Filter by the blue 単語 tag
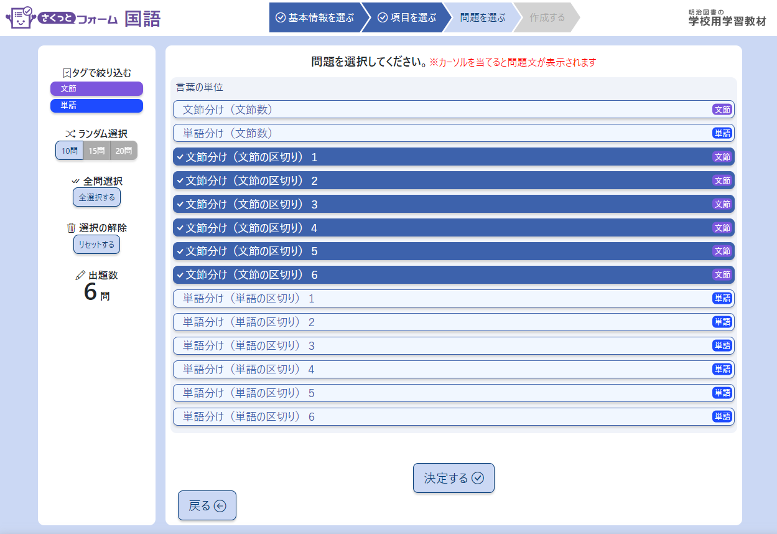 pyautogui.click(x=96, y=106)
